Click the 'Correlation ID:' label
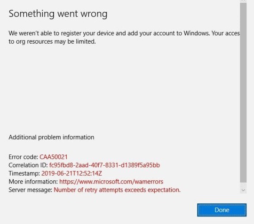The height and width of the screenshot is (224, 254). coord(28,165)
